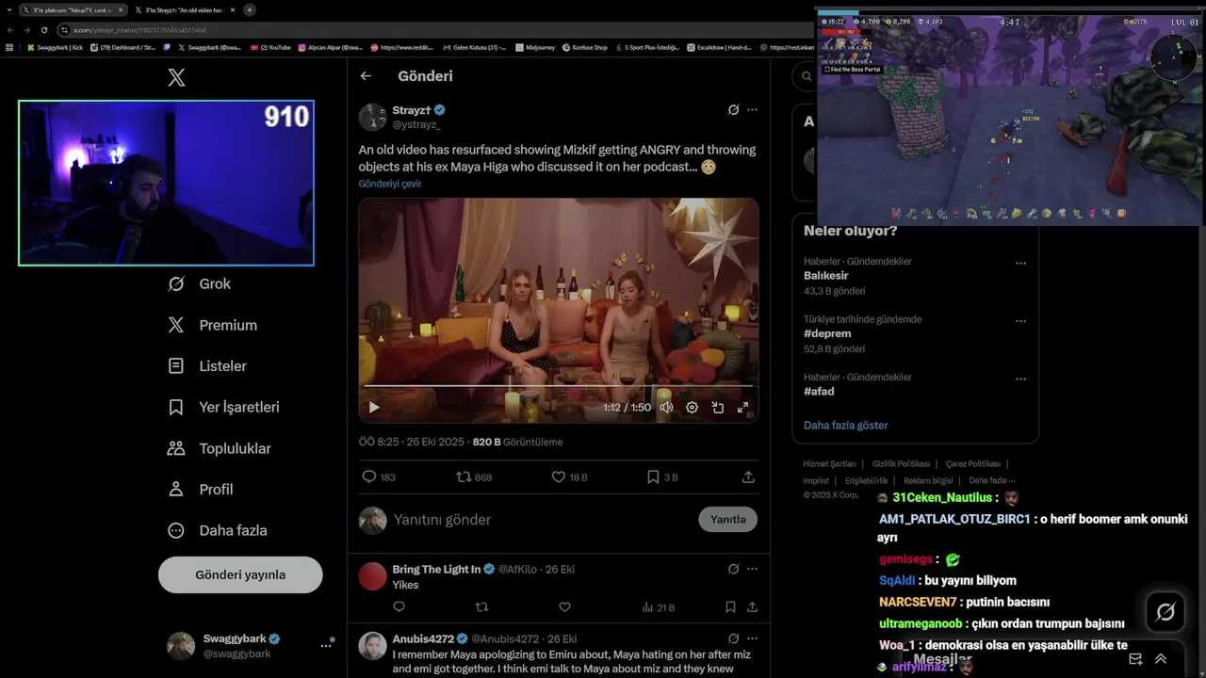The image size is (1206, 678).
Task: Click Grok icon on Strayz post
Action: [x=733, y=110]
